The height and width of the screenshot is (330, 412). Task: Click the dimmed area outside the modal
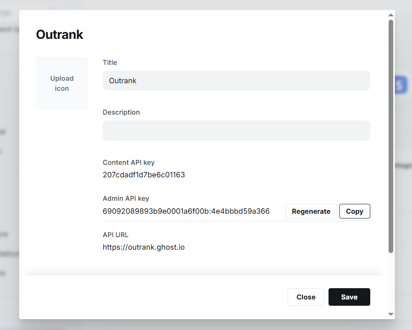[x=9, y=167]
